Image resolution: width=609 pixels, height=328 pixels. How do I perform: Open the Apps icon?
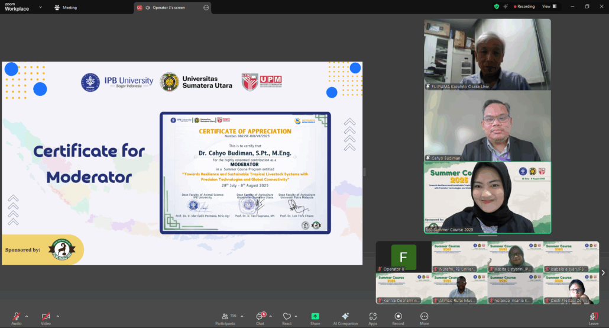[x=372, y=317]
